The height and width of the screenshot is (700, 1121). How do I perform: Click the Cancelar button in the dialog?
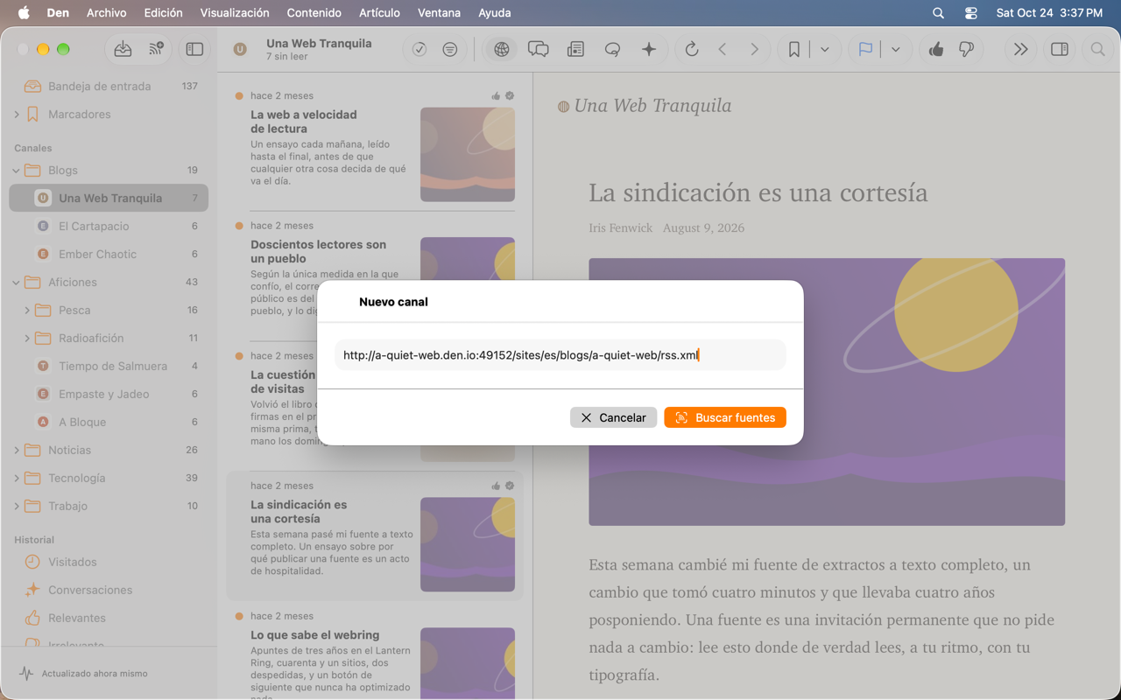tap(613, 417)
